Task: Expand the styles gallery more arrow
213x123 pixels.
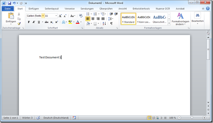Action: [169, 23]
